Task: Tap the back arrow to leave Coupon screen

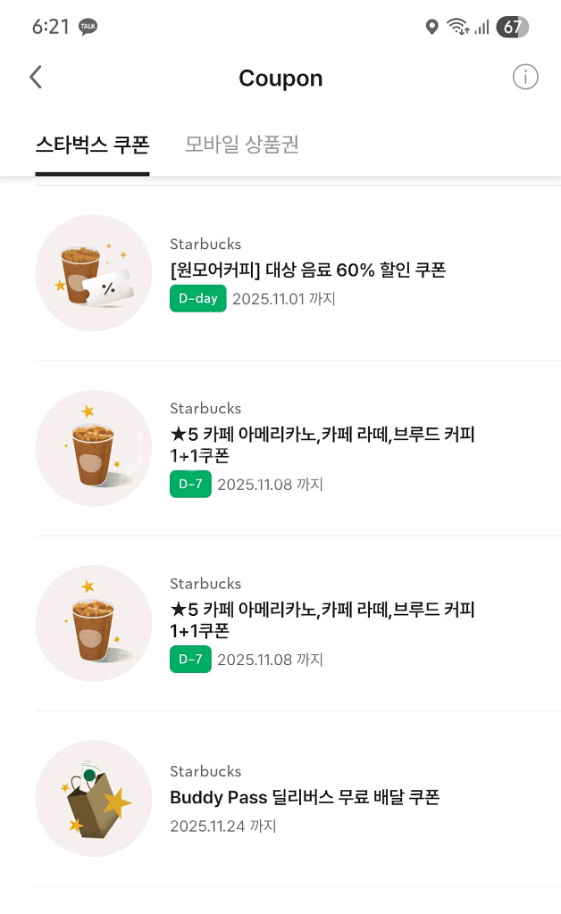Action: click(35, 77)
